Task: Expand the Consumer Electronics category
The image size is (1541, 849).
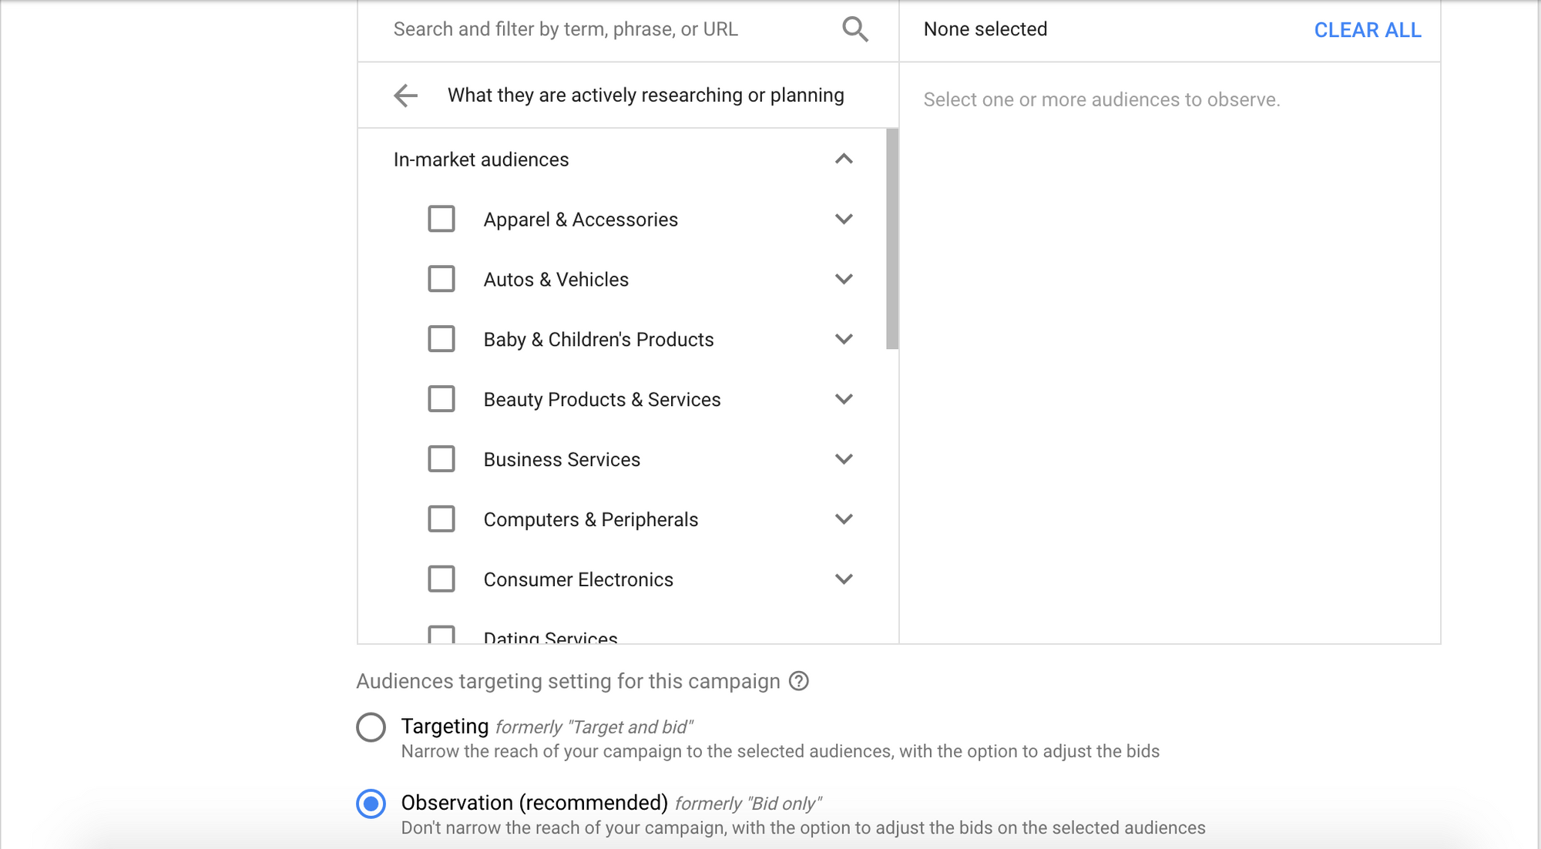Action: 844,579
